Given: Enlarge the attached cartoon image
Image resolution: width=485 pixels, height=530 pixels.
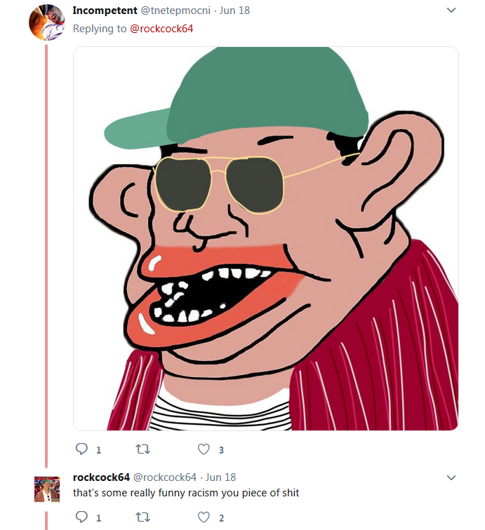Looking at the screenshot, I should coord(266,238).
